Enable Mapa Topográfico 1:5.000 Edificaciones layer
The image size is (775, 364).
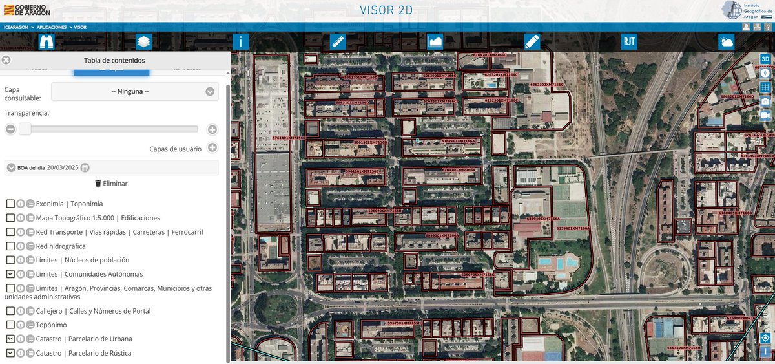point(10,218)
